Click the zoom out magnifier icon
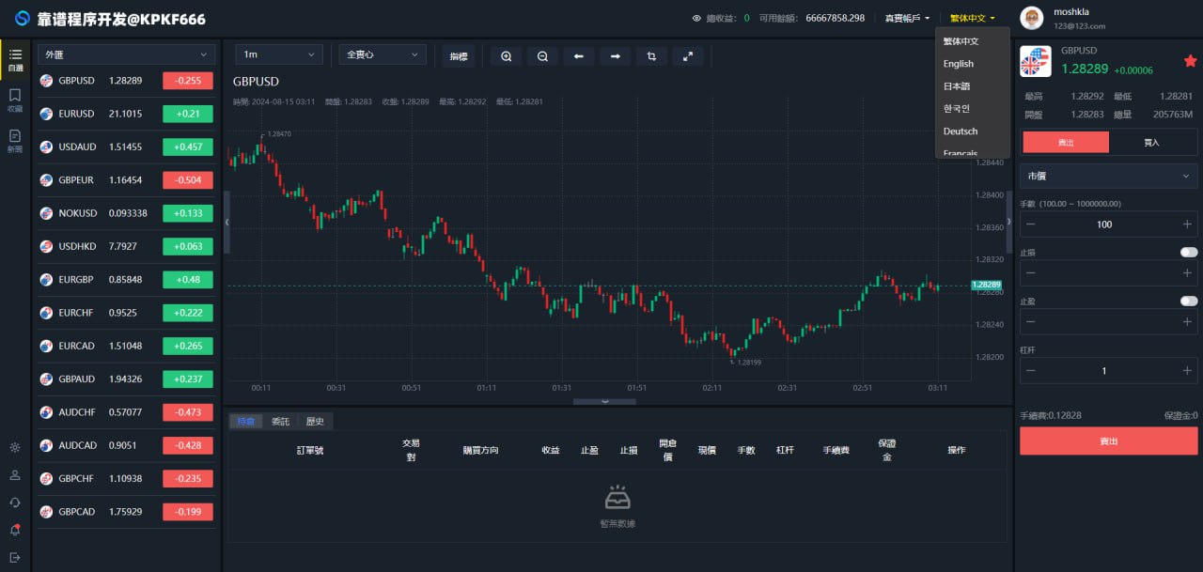This screenshot has height=572, width=1203. click(x=542, y=56)
